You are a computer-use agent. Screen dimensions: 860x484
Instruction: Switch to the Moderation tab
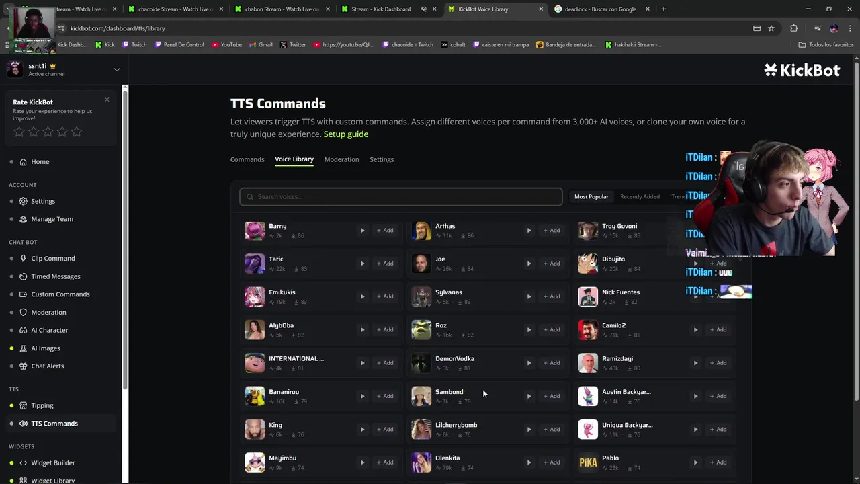tap(341, 159)
